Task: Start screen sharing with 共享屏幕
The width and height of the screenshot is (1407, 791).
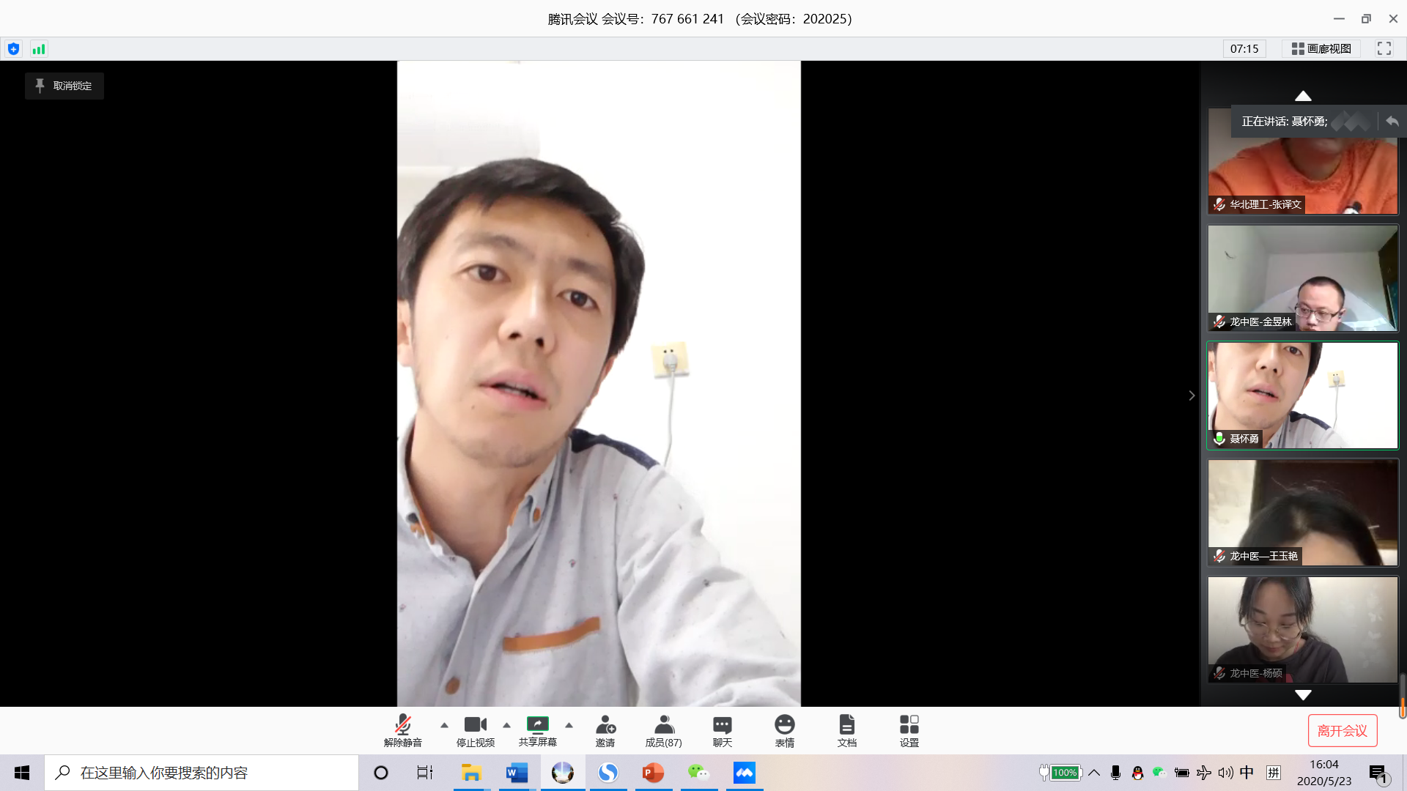Action: tap(537, 730)
